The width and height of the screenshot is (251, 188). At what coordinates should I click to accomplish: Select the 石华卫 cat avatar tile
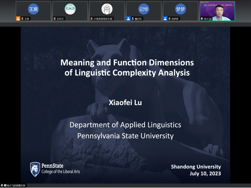point(70,9)
